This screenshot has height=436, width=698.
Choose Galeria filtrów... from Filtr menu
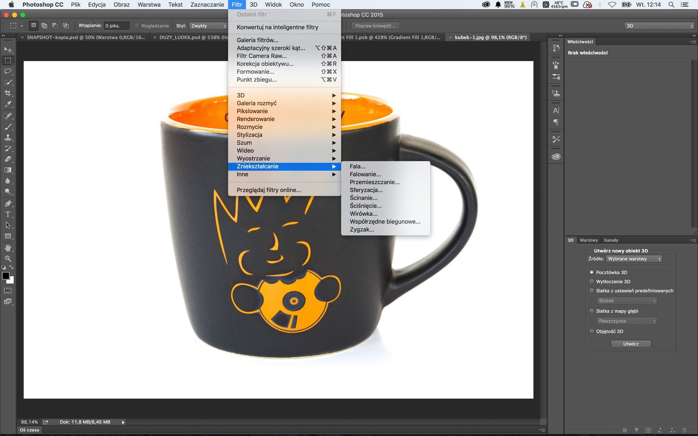coord(284,40)
